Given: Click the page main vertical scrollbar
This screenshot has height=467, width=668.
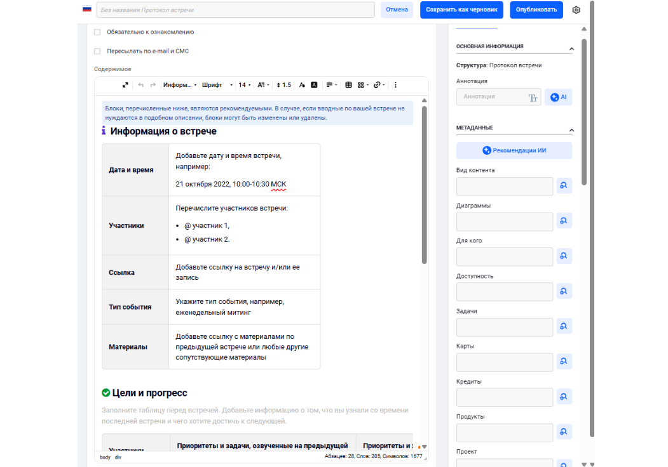Looking at the screenshot, I should pyautogui.click(x=592, y=219).
